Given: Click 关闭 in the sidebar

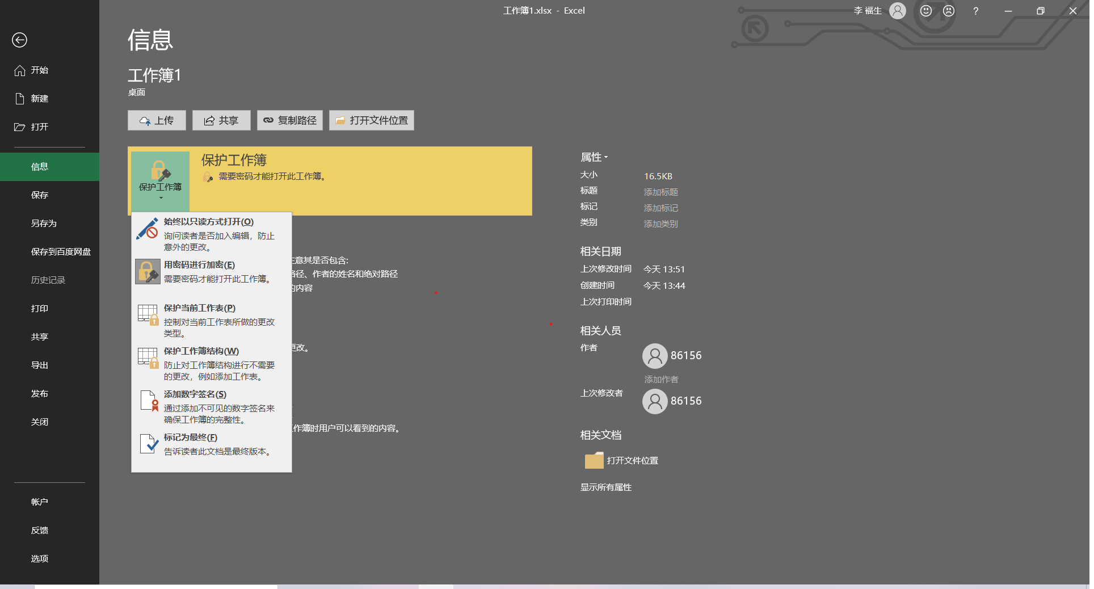Looking at the screenshot, I should point(49,422).
